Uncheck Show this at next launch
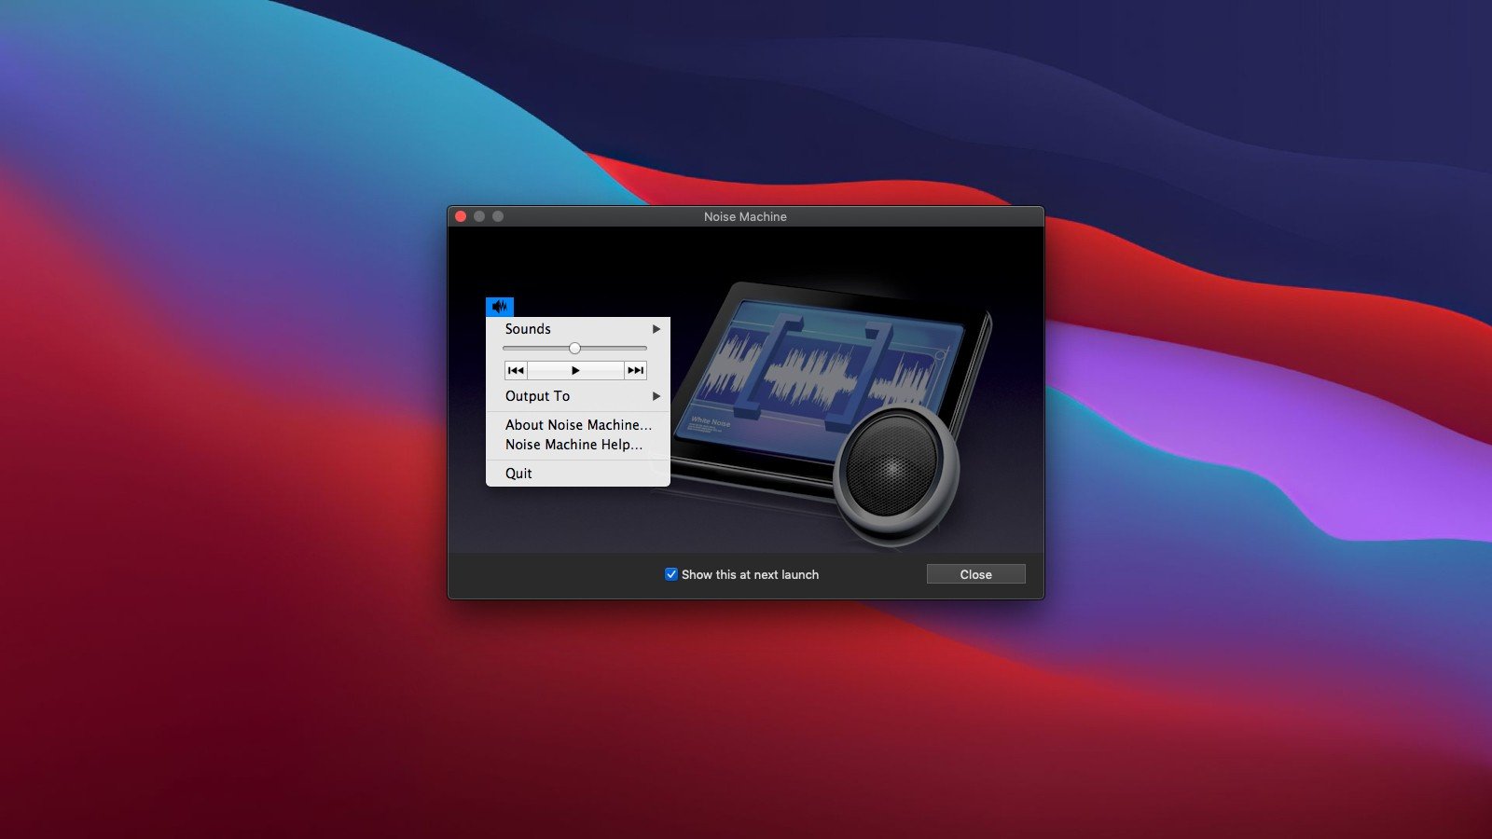The height and width of the screenshot is (839, 1492). coord(671,574)
